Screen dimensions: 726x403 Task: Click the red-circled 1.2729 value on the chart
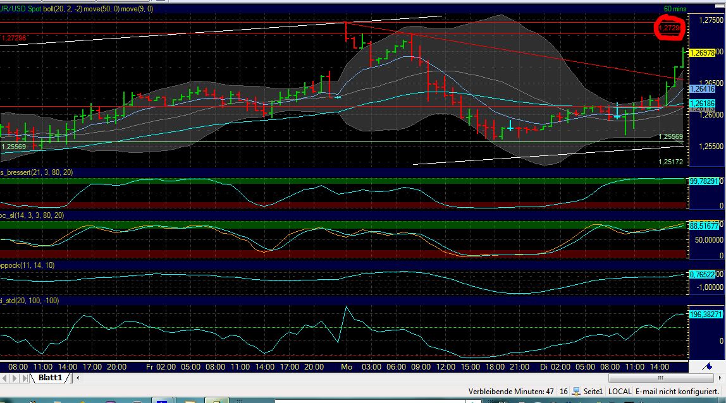pyautogui.click(x=669, y=28)
